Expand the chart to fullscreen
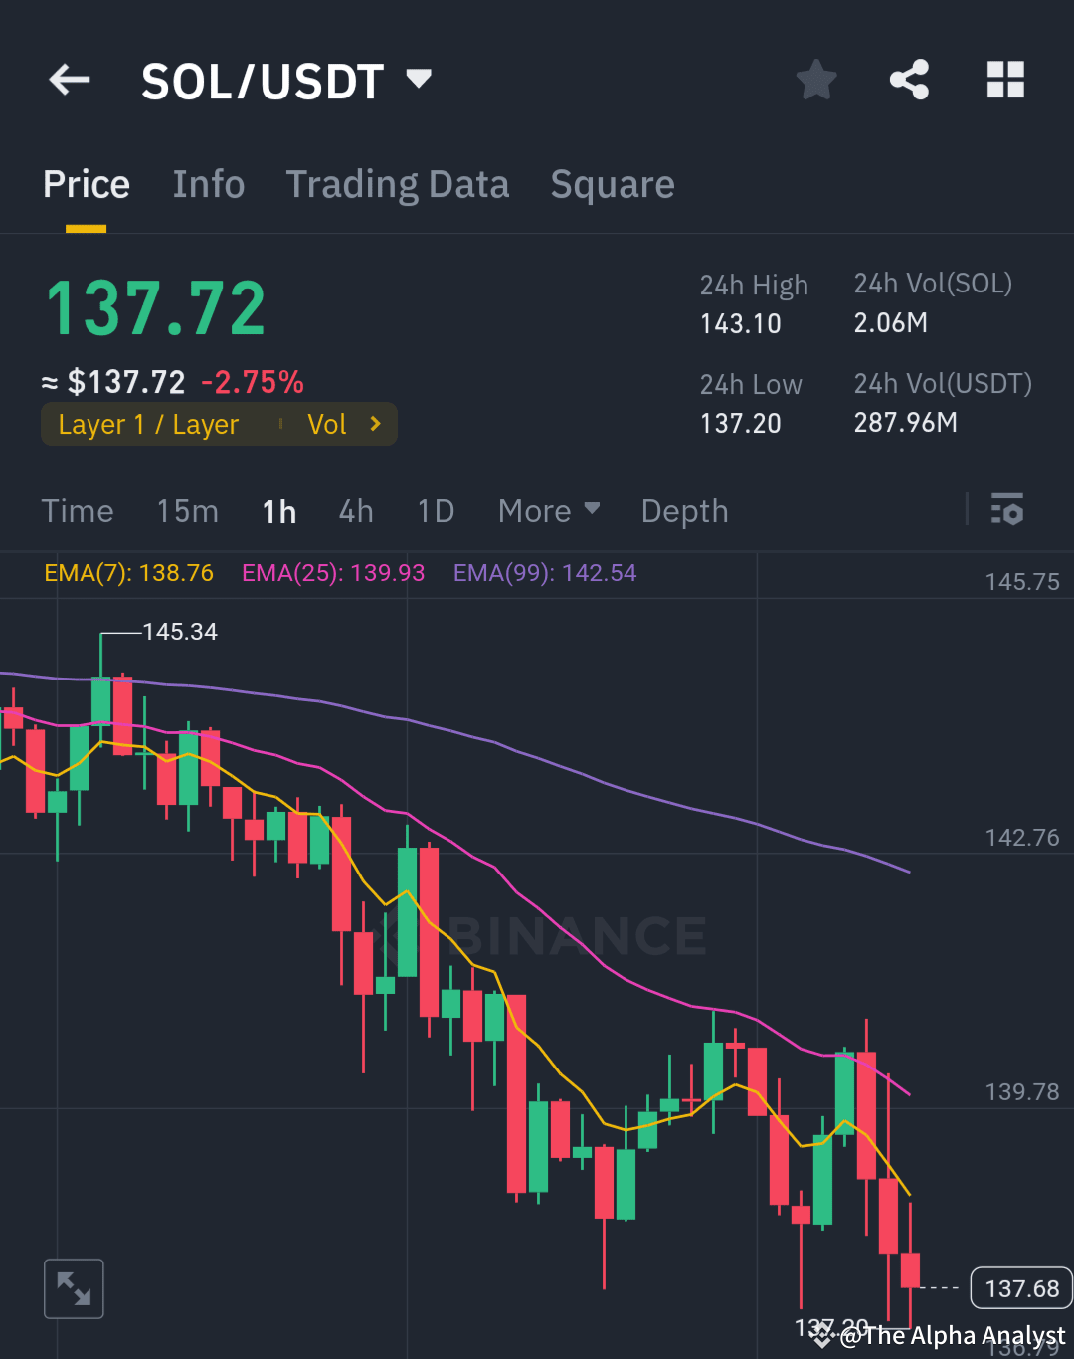1074x1359 pixels. [x=74, y=1287]
